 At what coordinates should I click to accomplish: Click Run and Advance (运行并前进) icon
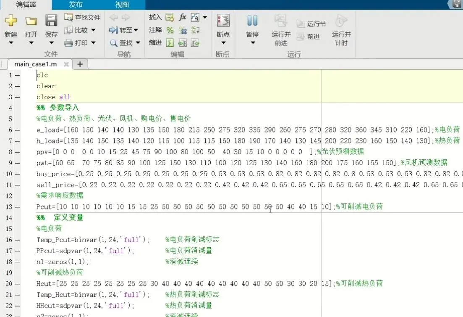point(280,20)
